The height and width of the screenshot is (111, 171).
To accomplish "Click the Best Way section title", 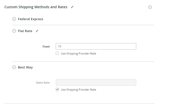I will tap(25, 67).
